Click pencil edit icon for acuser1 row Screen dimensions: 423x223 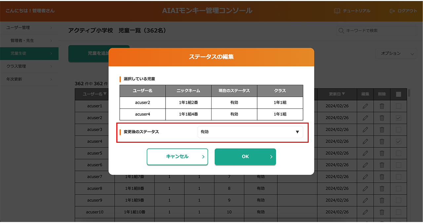pos(365,106)
